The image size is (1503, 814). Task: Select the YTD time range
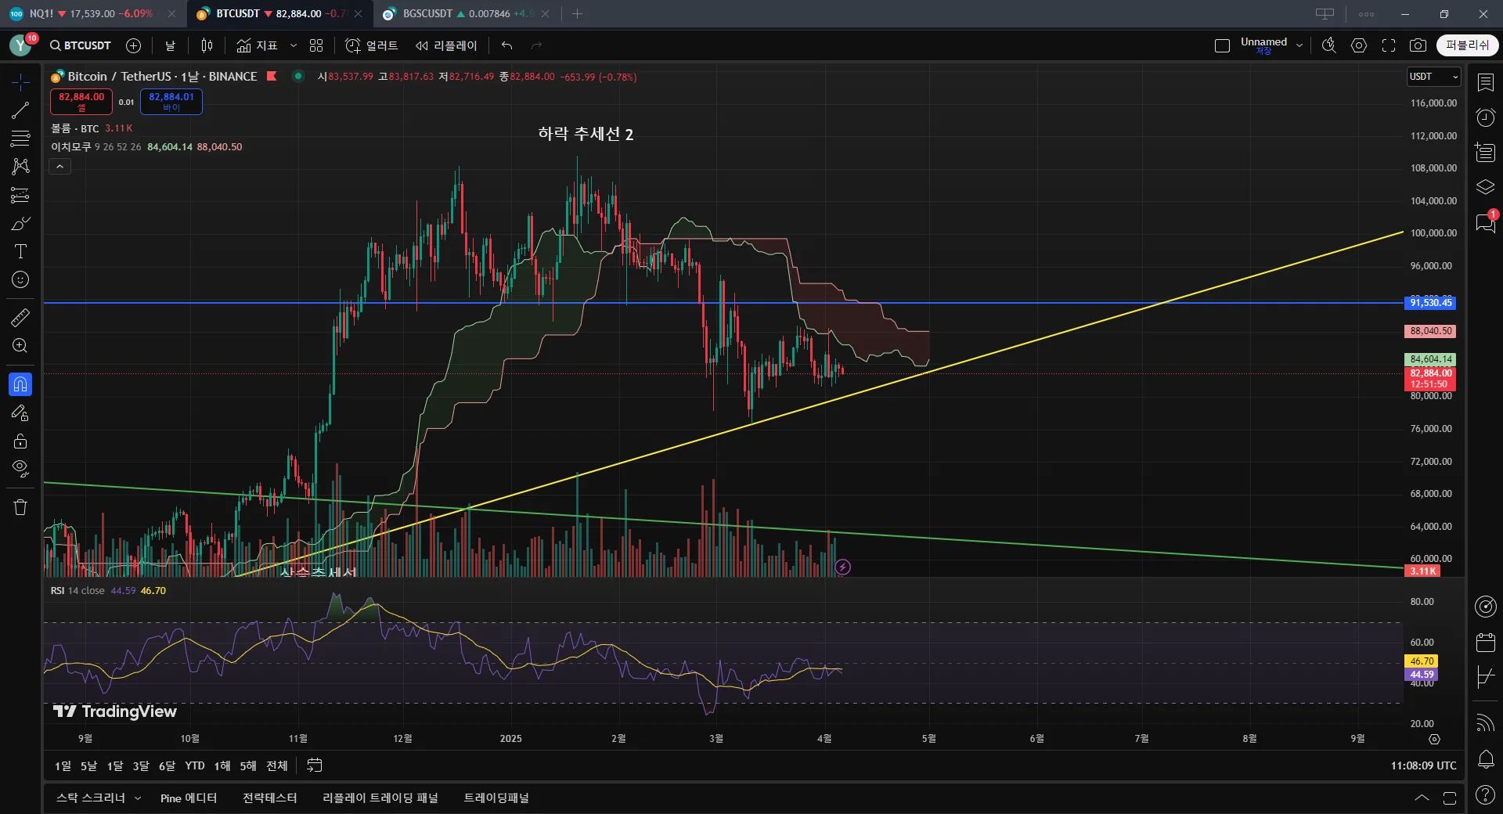click(194, 765)
